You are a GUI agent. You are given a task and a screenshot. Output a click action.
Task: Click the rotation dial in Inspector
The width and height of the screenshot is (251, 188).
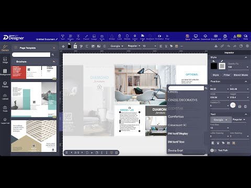pos(233,105)
